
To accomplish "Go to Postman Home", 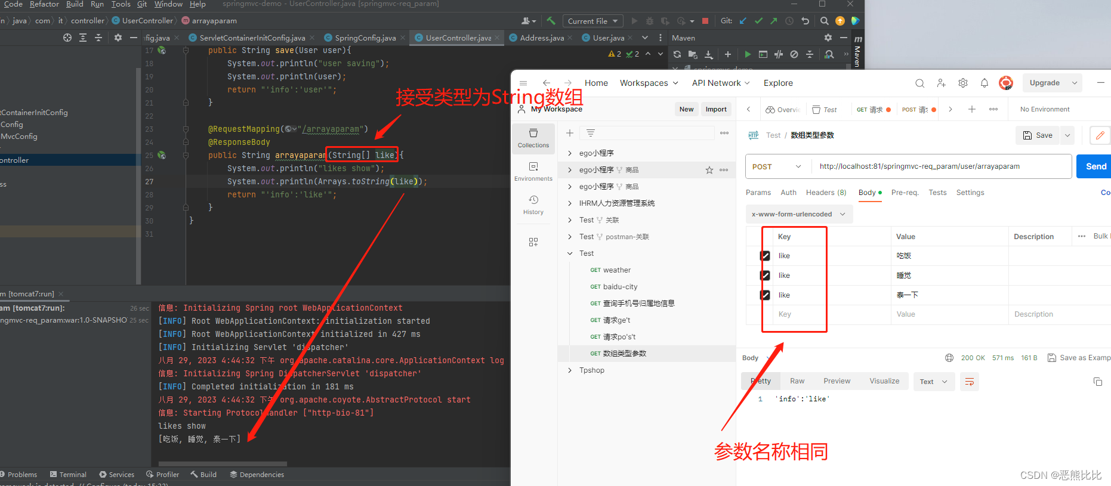I will tap(596, 83).
